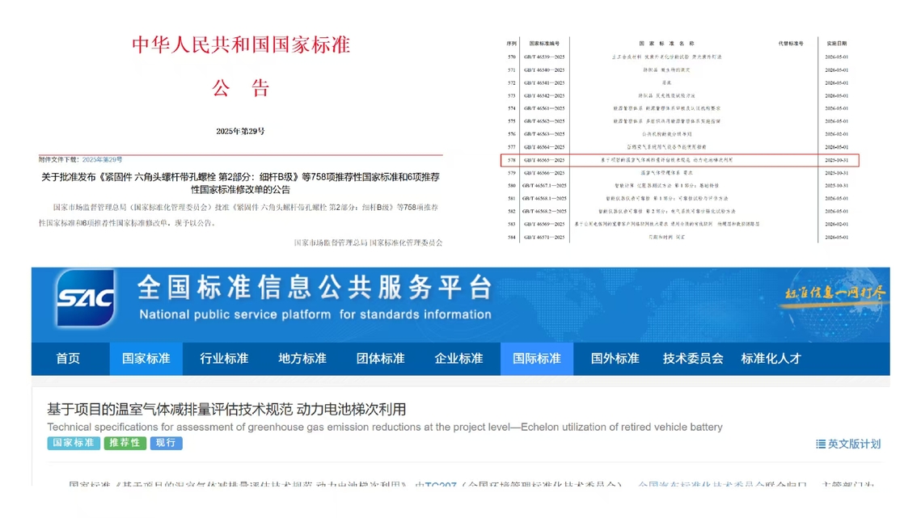Go to the 地方标准 section
921x518 pixels.
[x=302, y=359]
